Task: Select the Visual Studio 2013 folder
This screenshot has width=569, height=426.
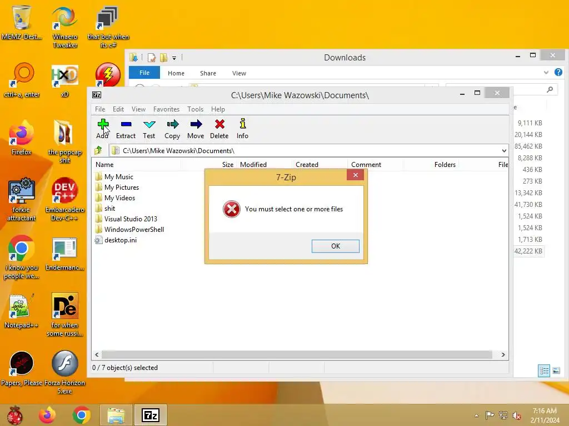Action: 126,219
